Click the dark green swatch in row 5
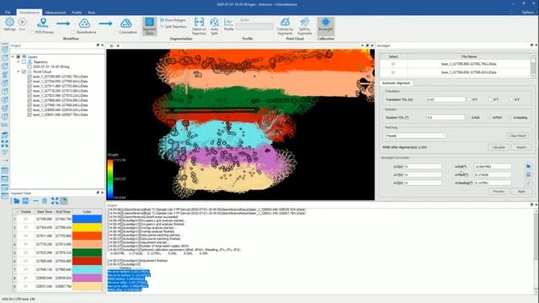This screenshot has height=303, width=539. click(x=87, y=252)
